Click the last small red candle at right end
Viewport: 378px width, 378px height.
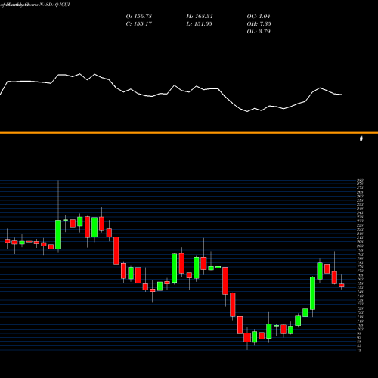click(x=342, y=285)
